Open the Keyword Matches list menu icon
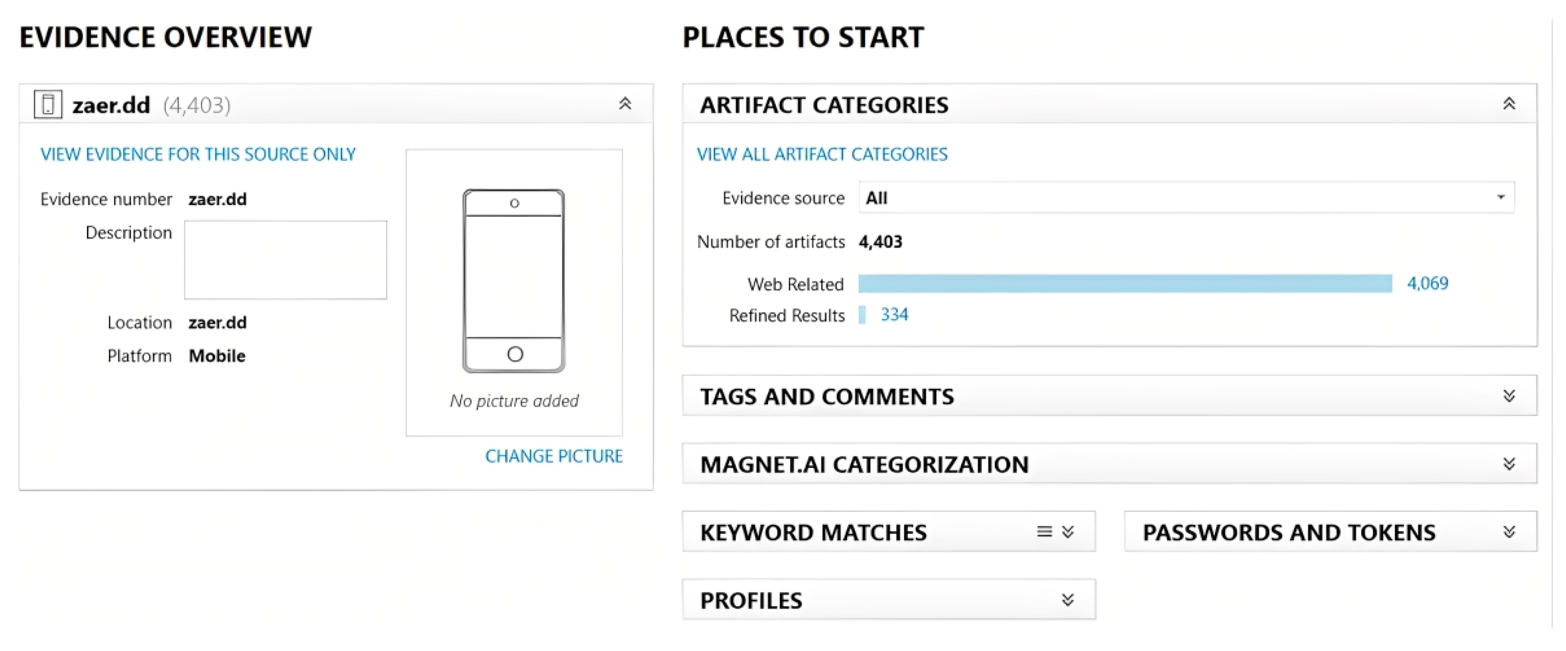This screenshot has height=651, width=1566. (x=1044, y=532)
